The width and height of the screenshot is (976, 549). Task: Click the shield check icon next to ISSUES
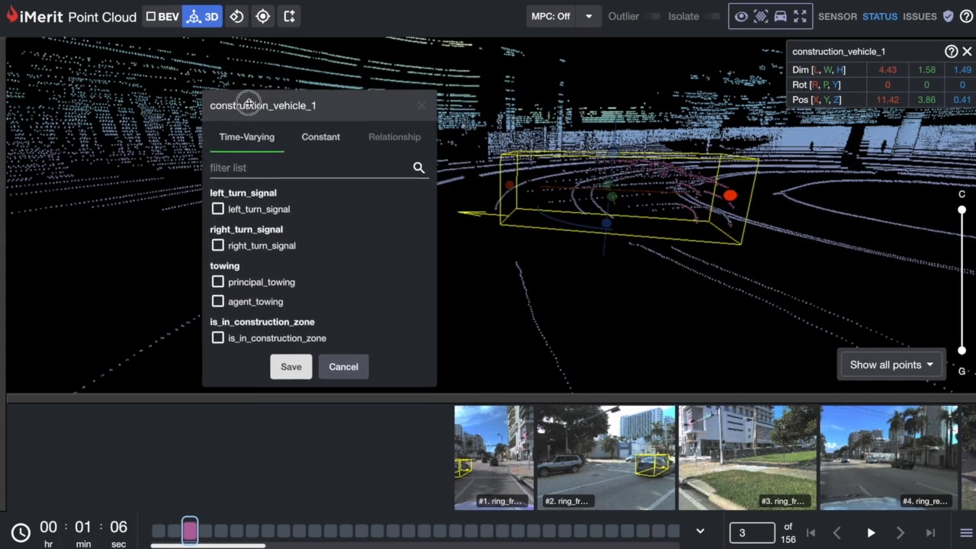949,16
